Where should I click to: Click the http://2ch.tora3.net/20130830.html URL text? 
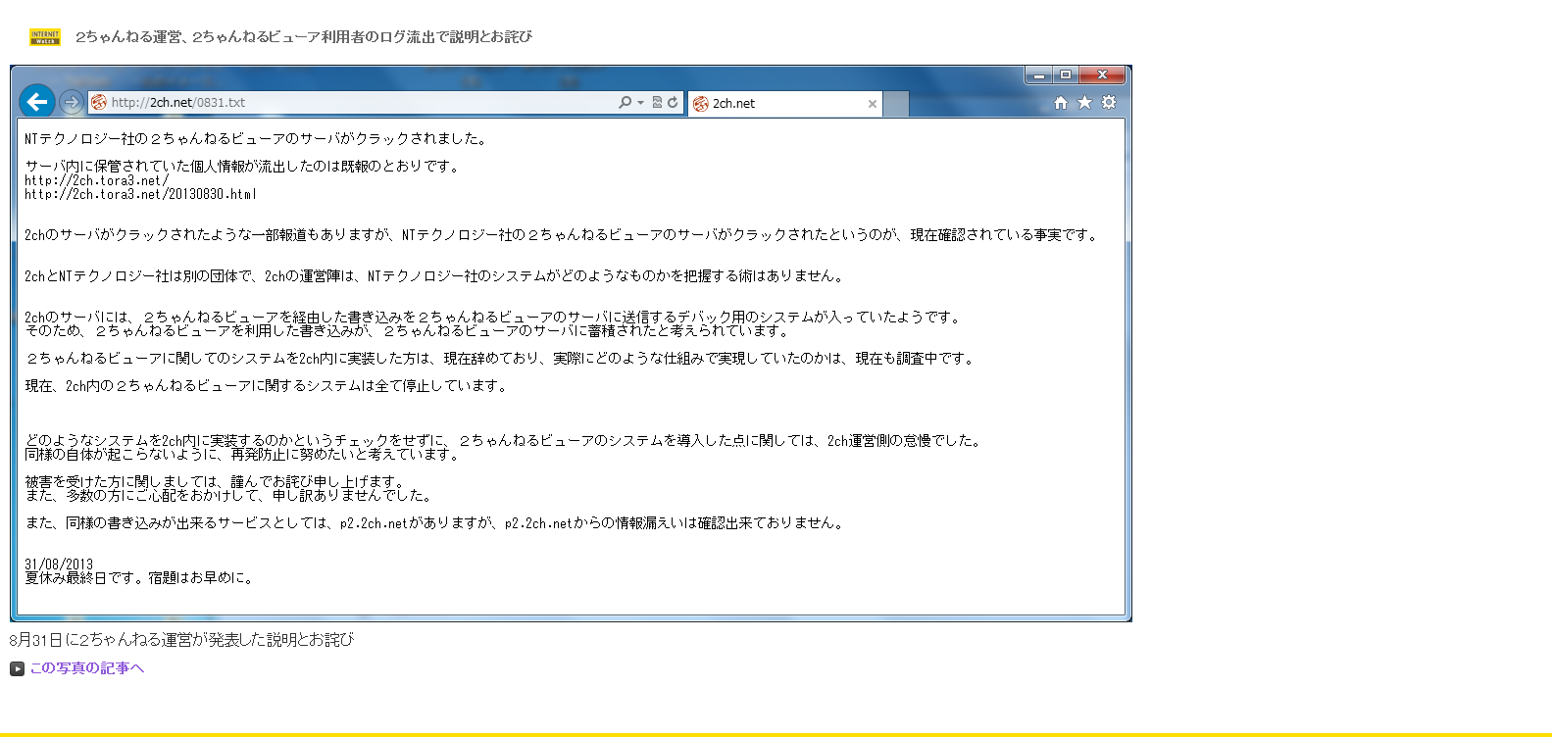point(140,194)
